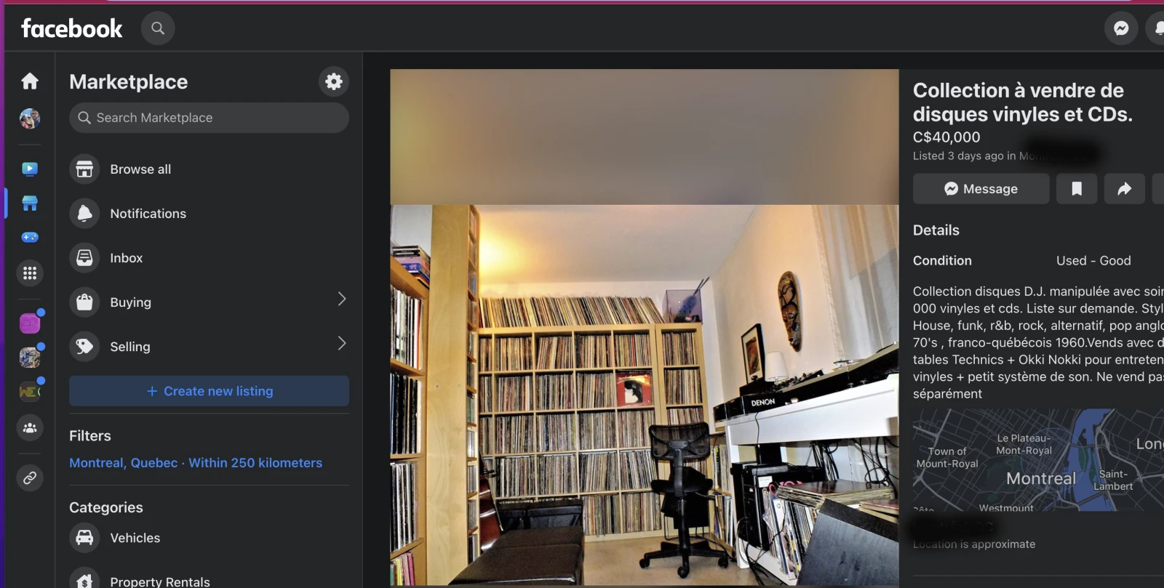The image size is (1164, 588).
Task: Click the Facebook search magnifier icon
Action: [x=158, y=28]
